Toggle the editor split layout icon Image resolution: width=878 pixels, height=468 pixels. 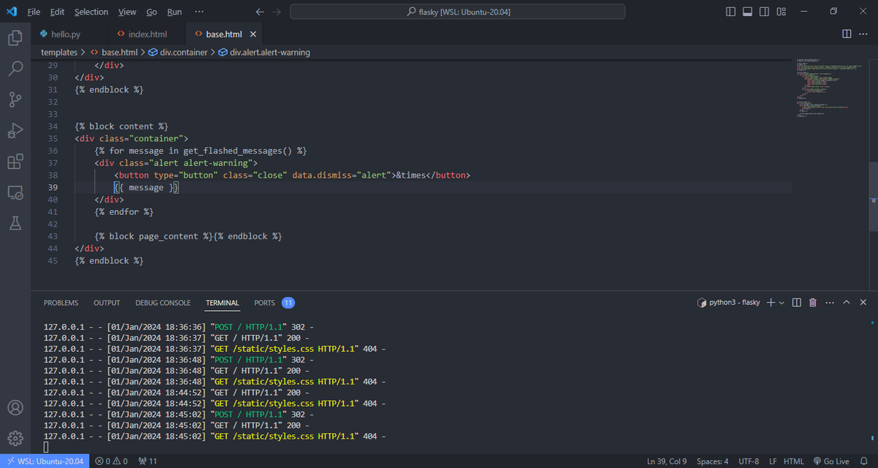point(847,34)
